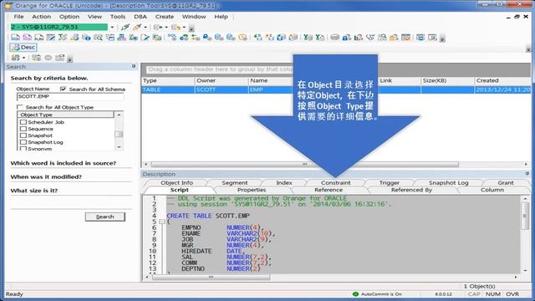
Task: Click the clock monitor toolbar icon
Action: [x=243, y=37]
